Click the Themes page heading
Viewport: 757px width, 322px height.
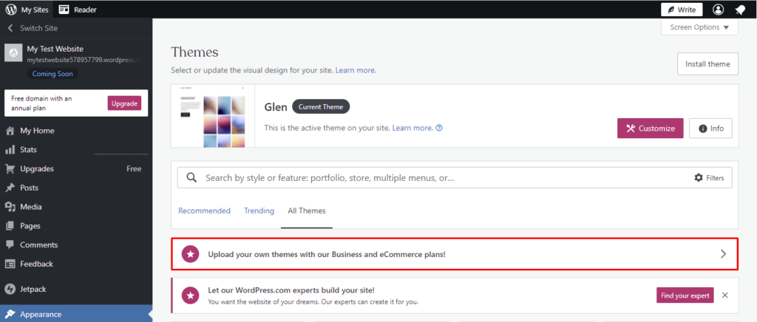click(x=194, y=52)
